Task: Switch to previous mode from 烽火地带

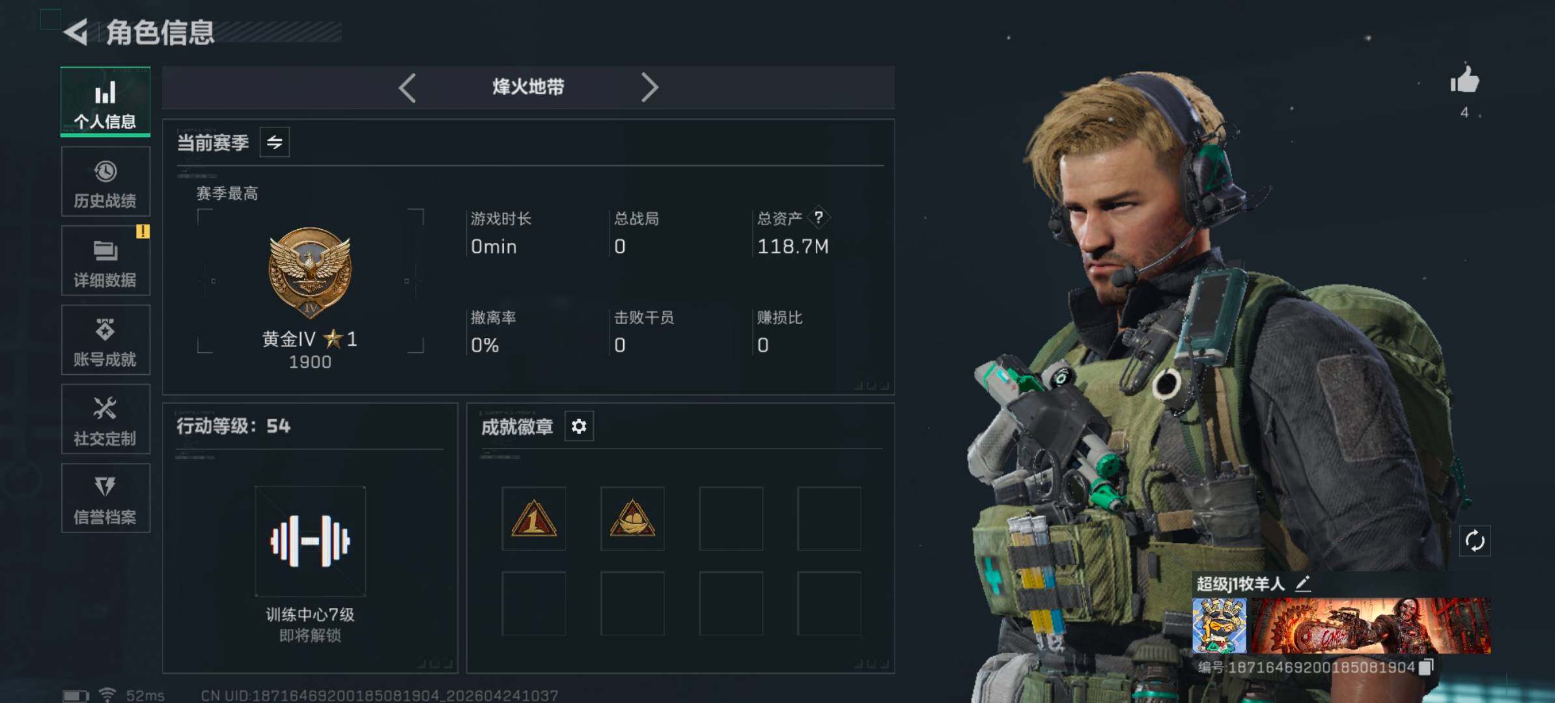Action: 407,87
